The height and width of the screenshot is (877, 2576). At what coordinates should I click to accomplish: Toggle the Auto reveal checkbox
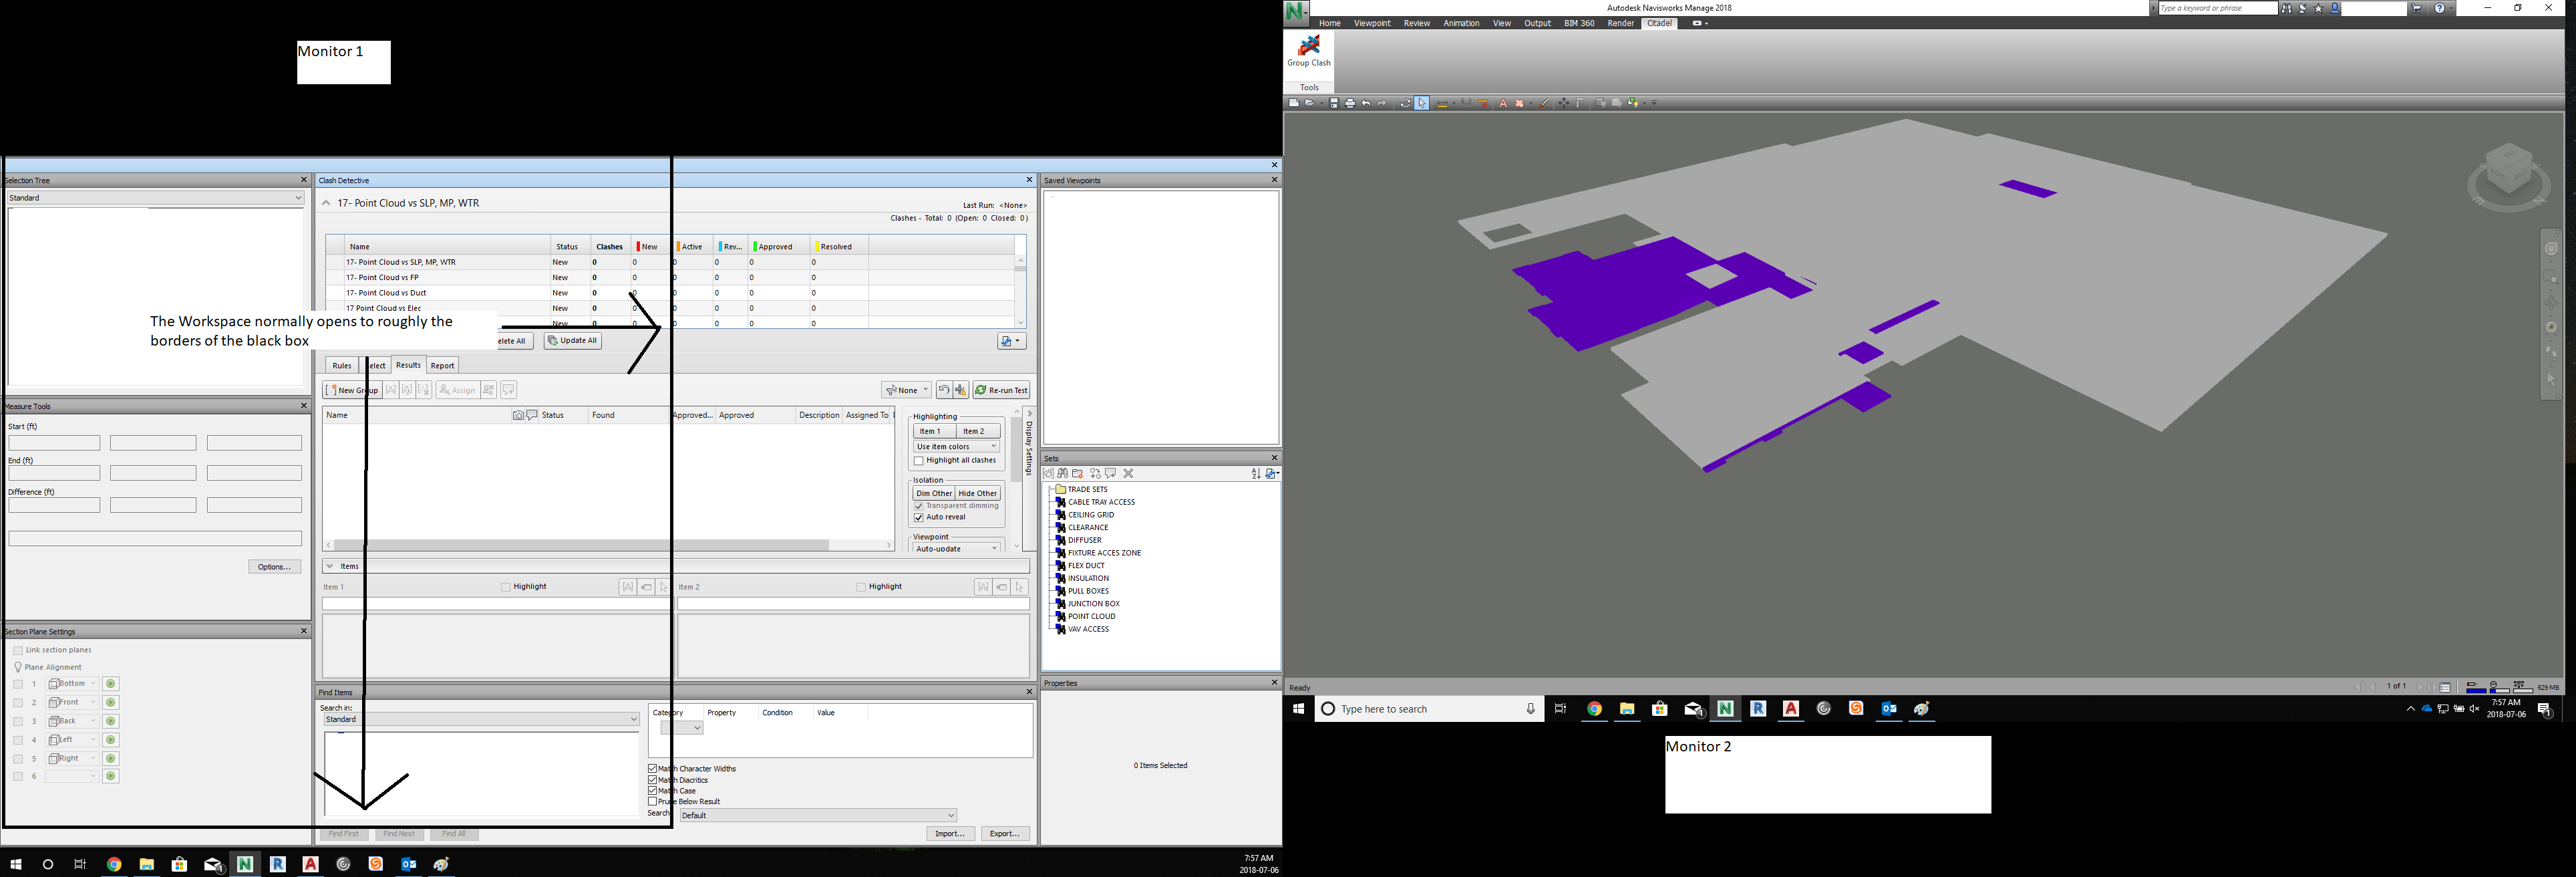pyautogui.click(x=919, y=517)
